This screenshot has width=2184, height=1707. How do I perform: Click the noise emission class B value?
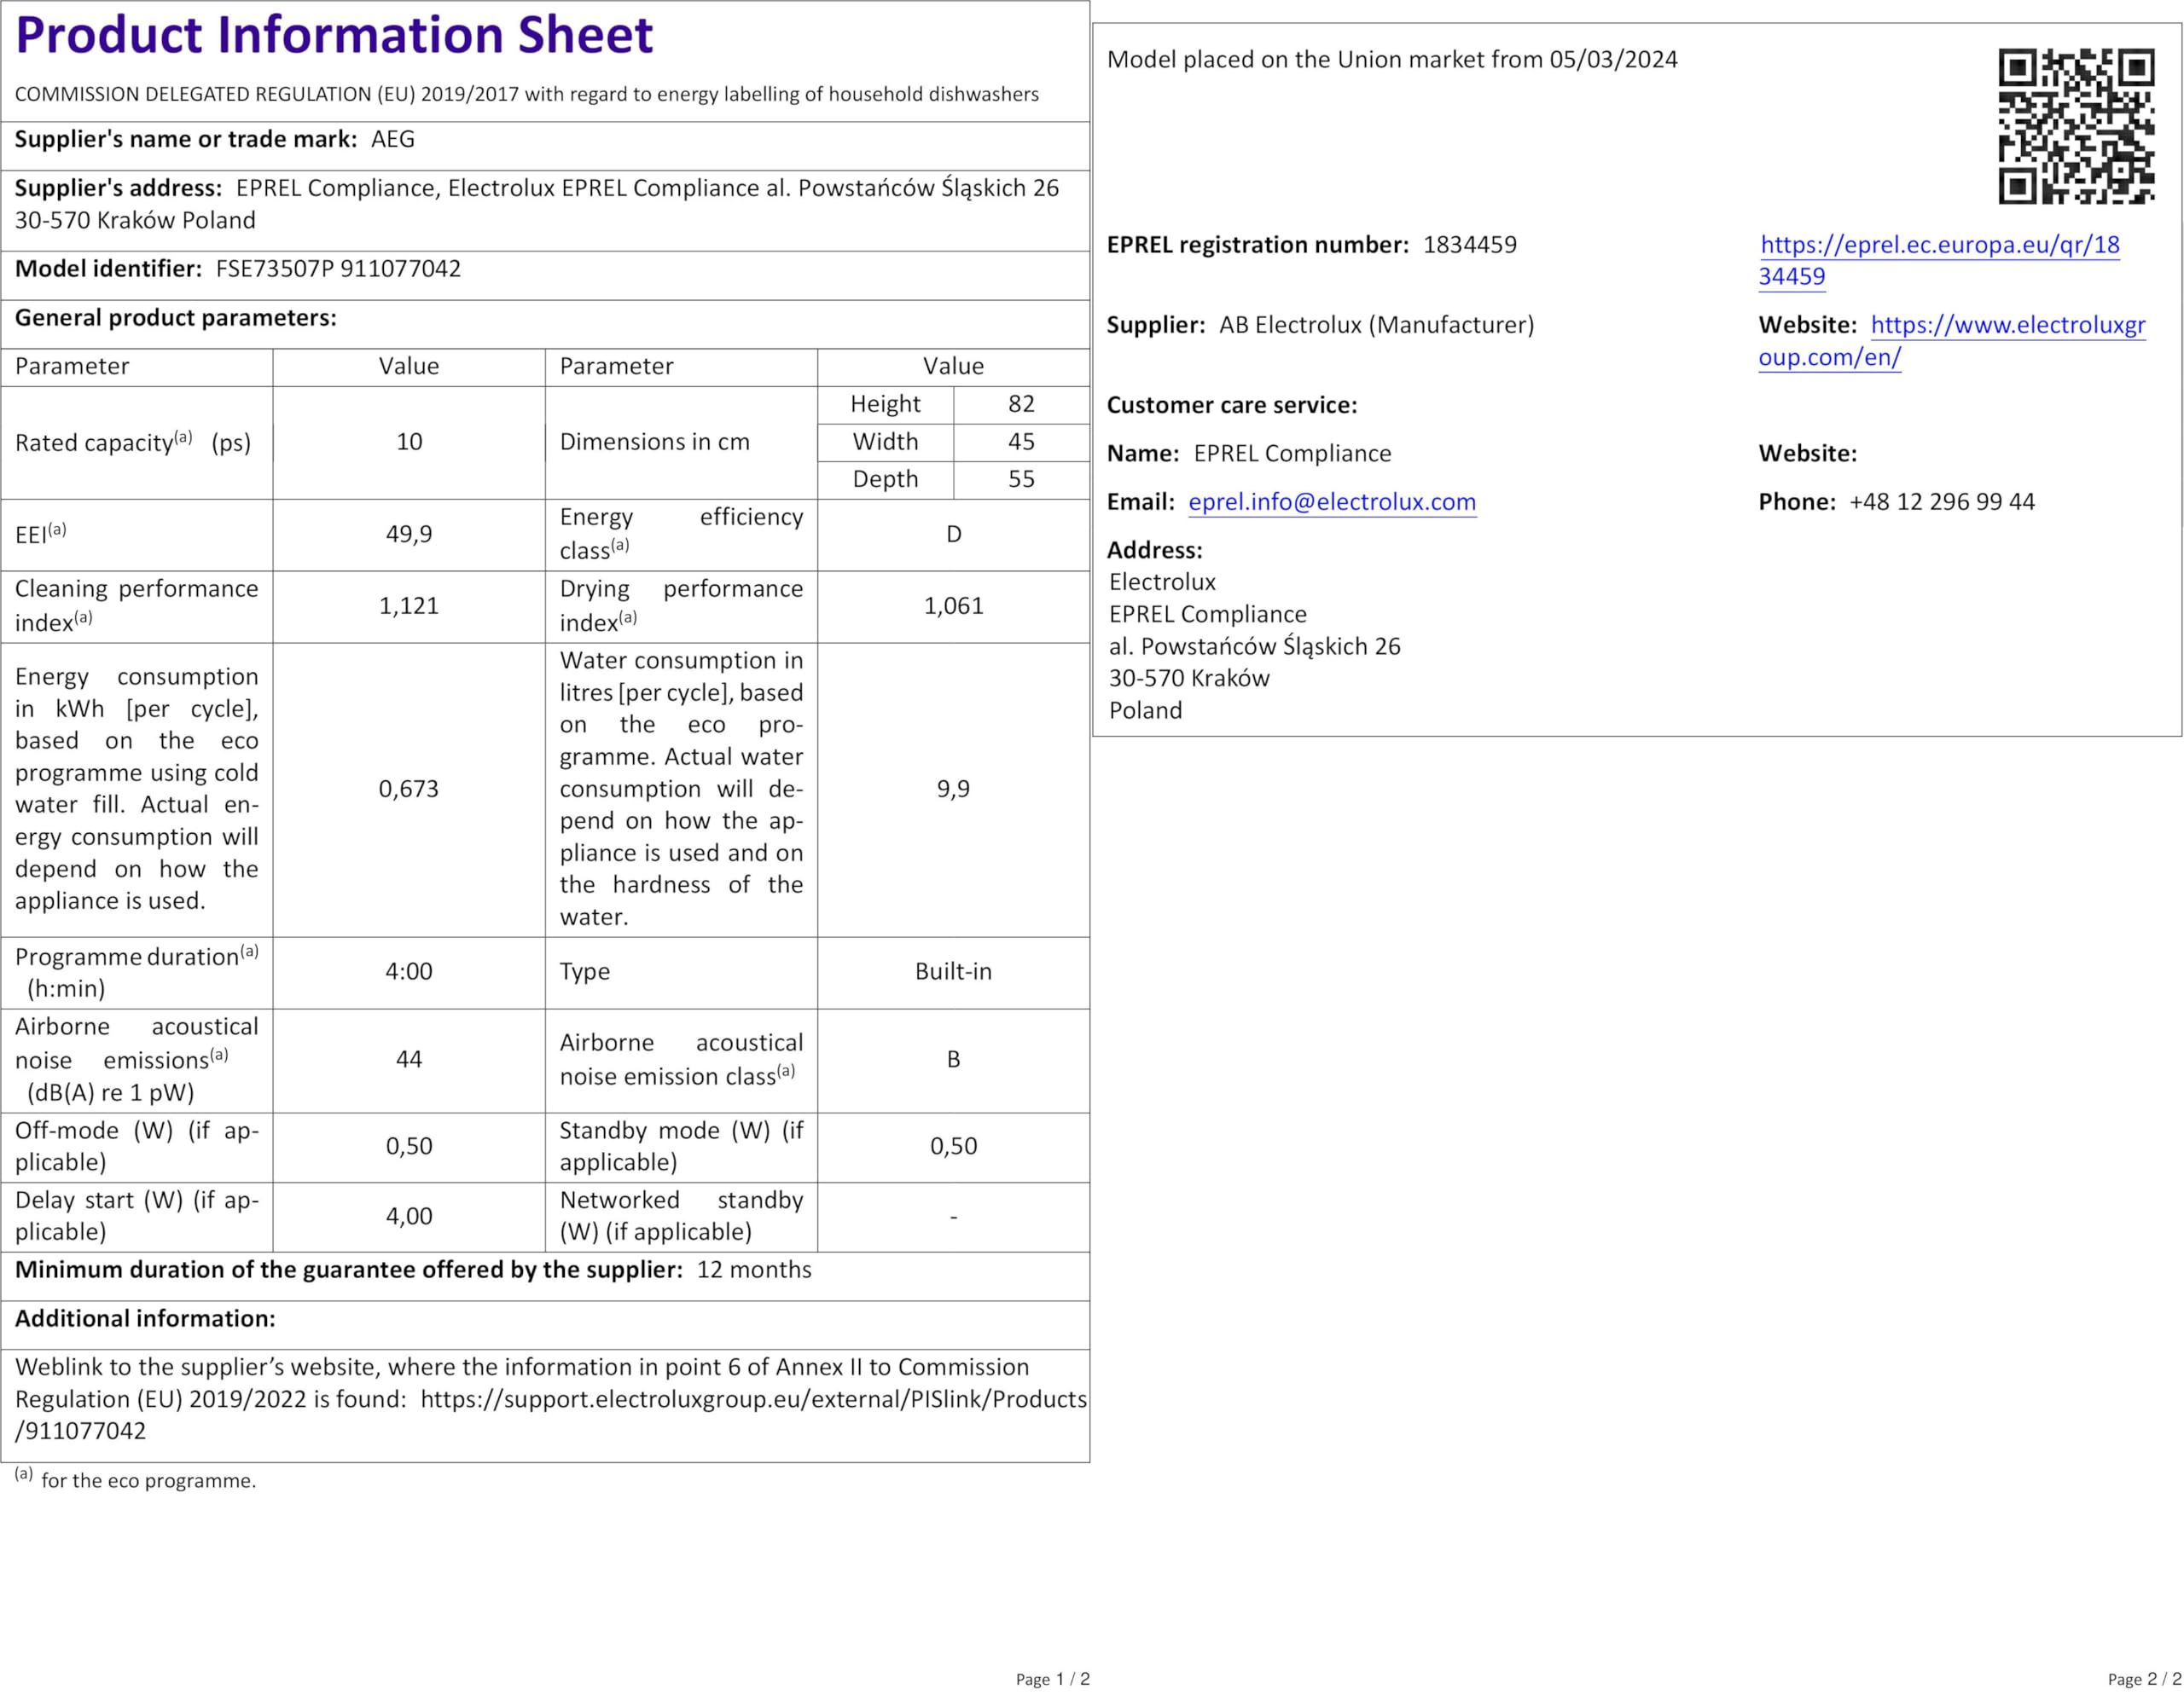pos(953,1059)
